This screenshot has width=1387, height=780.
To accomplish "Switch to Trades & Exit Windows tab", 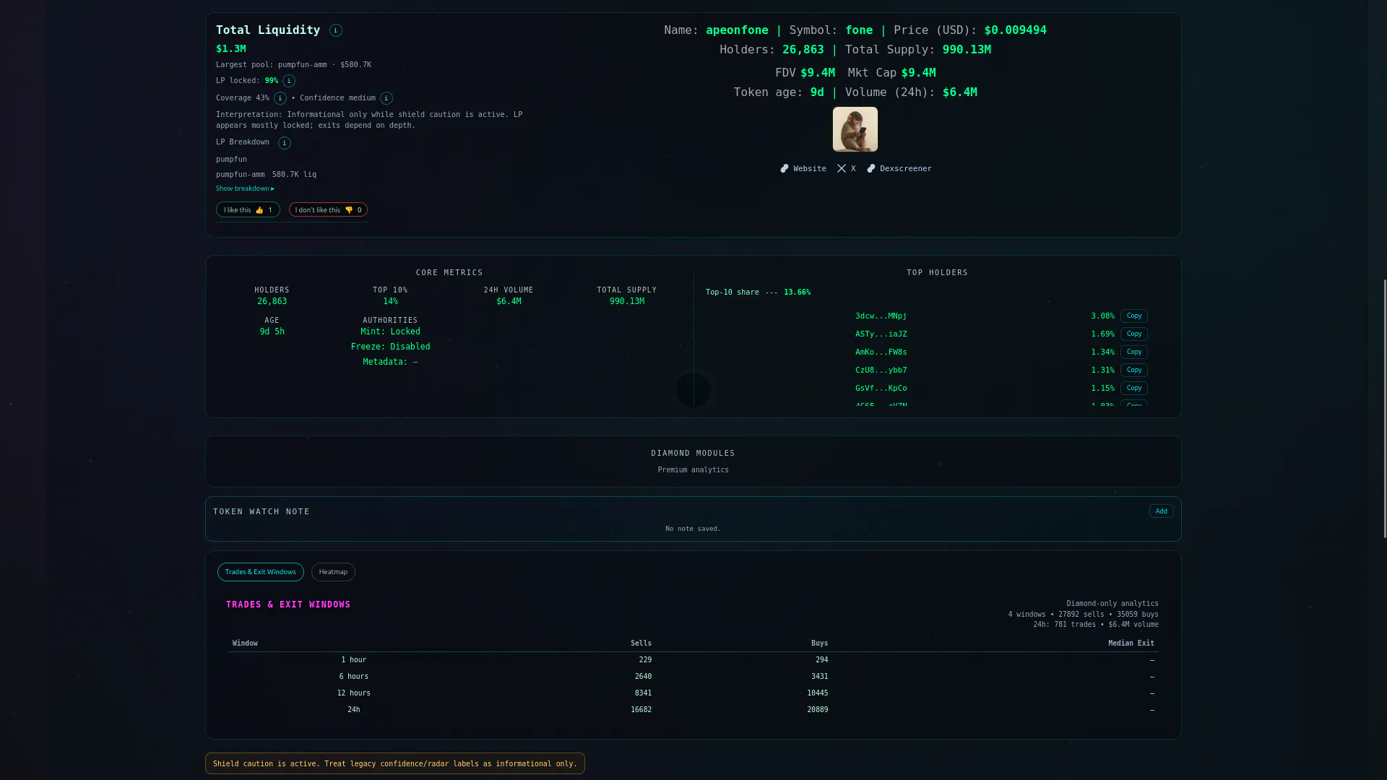I will coord(261,572).
